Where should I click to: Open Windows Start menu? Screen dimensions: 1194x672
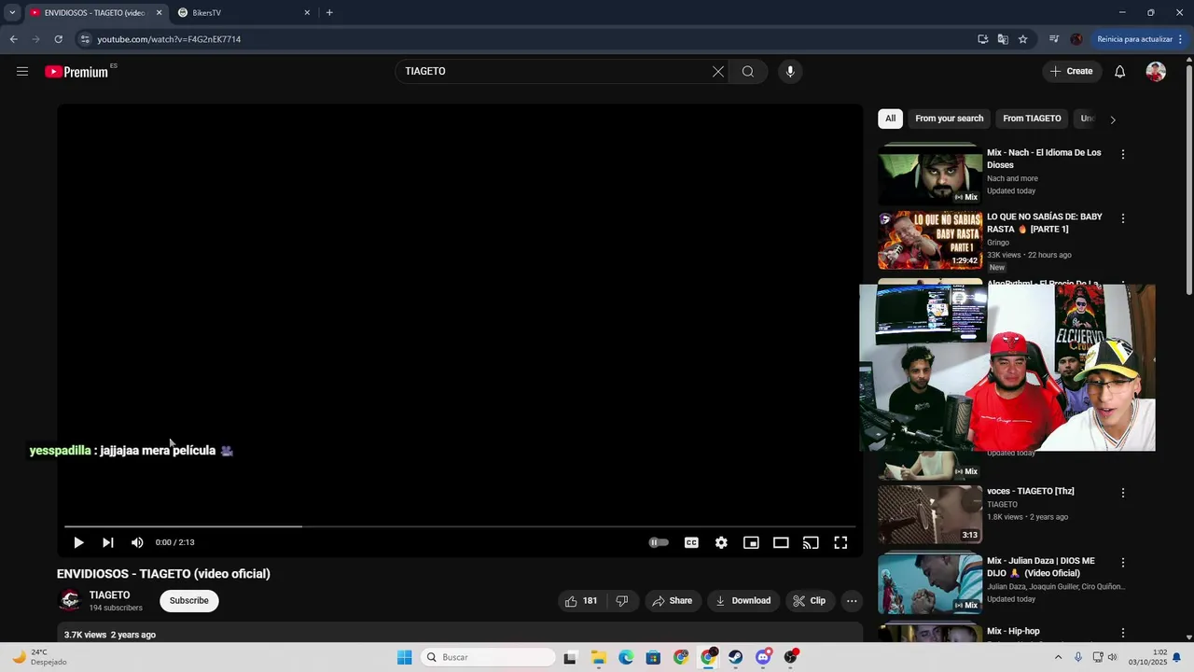[404, 657]
